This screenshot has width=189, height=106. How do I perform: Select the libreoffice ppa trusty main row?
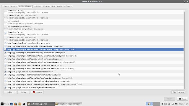tap(94, 75)
